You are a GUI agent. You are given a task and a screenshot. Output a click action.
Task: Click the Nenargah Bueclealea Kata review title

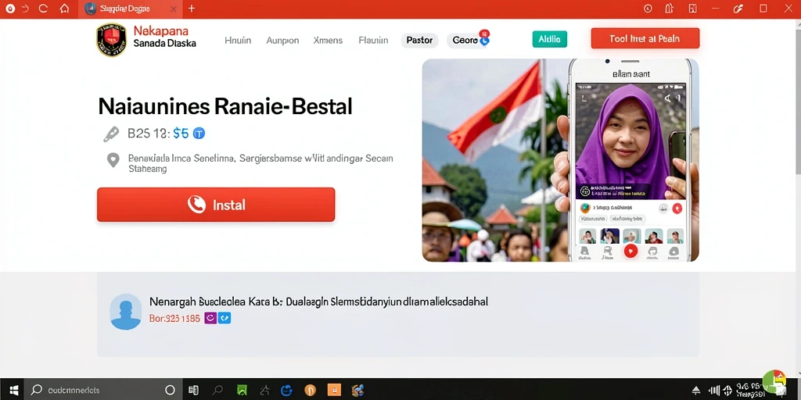tap(319, 302)
